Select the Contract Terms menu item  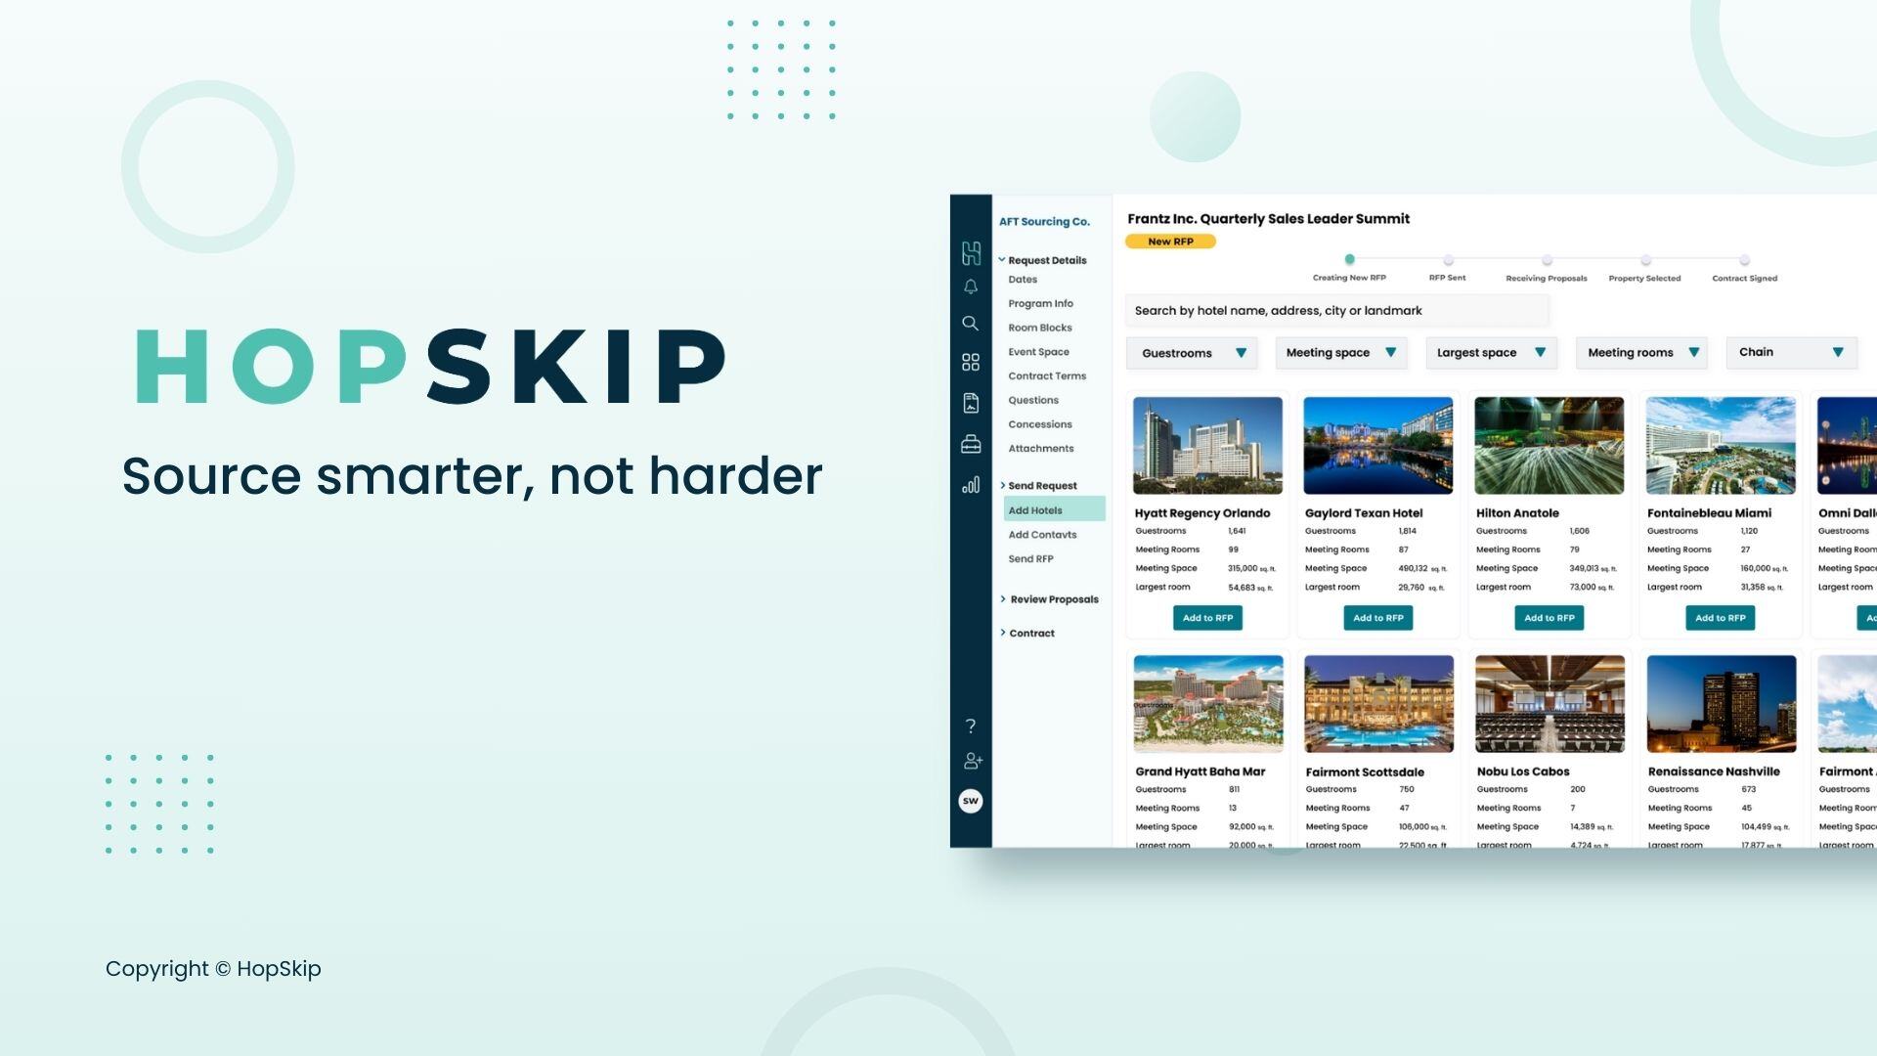point(1047,375)
